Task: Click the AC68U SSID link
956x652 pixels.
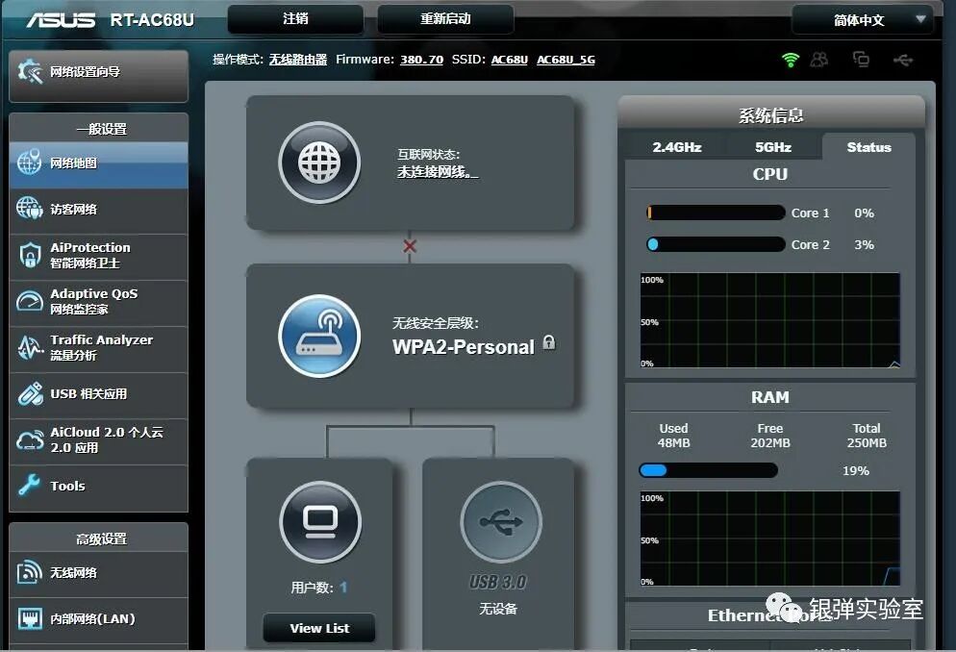Action: [x=510, y=60]
